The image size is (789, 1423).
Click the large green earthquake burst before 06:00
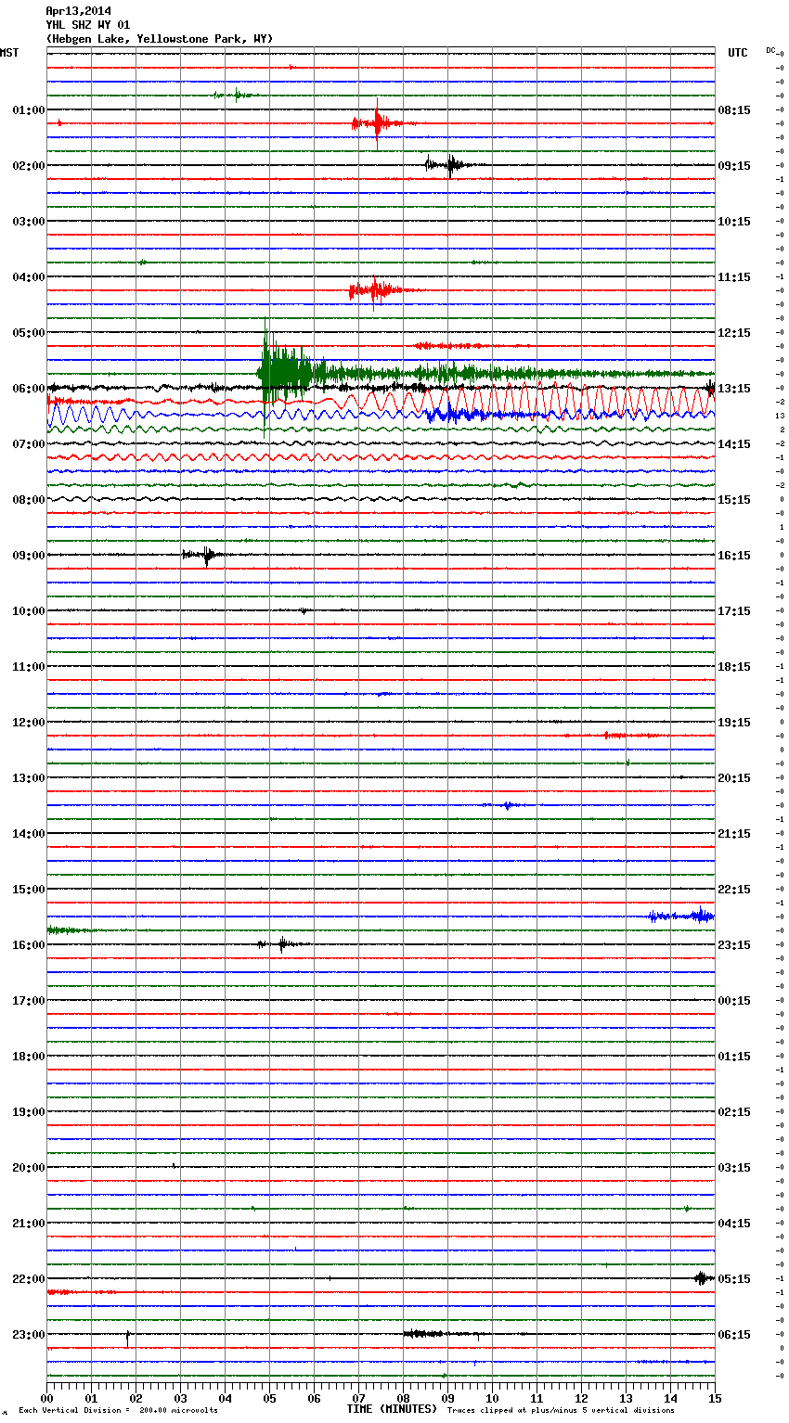288,373
